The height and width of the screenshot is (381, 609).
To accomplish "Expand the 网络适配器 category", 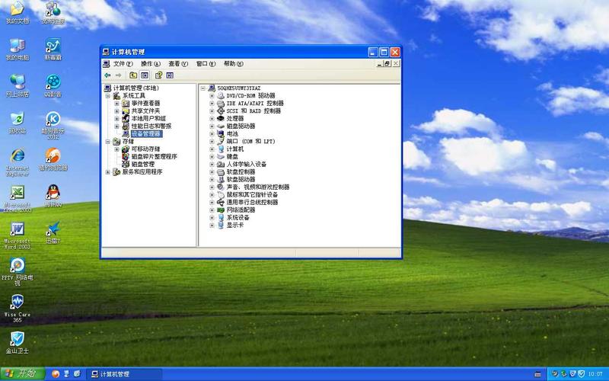I will 212,210.
